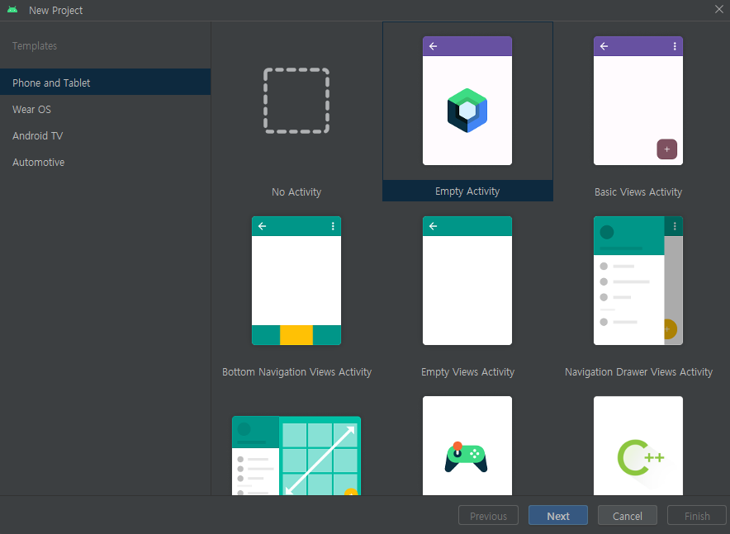Switch to Automotive templates
Screen dimensions: 730x534
[105, 163]
